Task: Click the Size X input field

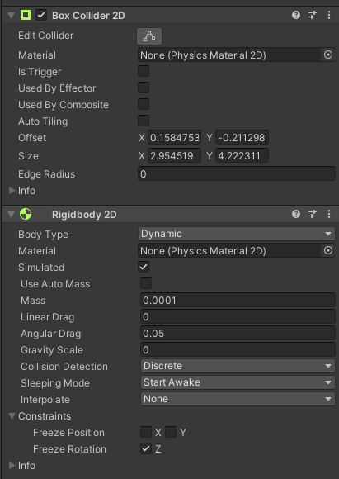Action: (x=174, y=156)
